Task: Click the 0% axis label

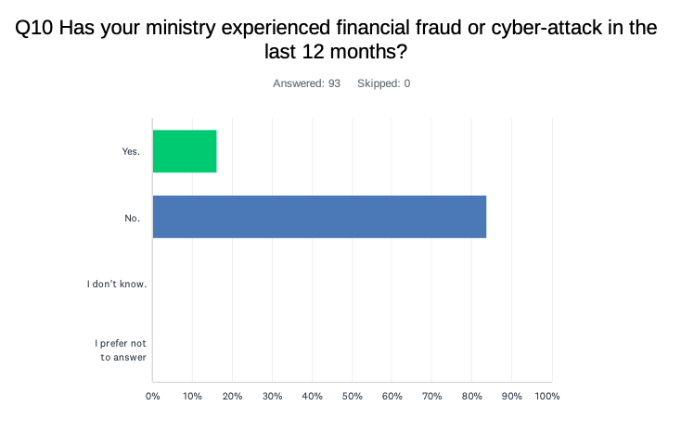Action: 153,397
